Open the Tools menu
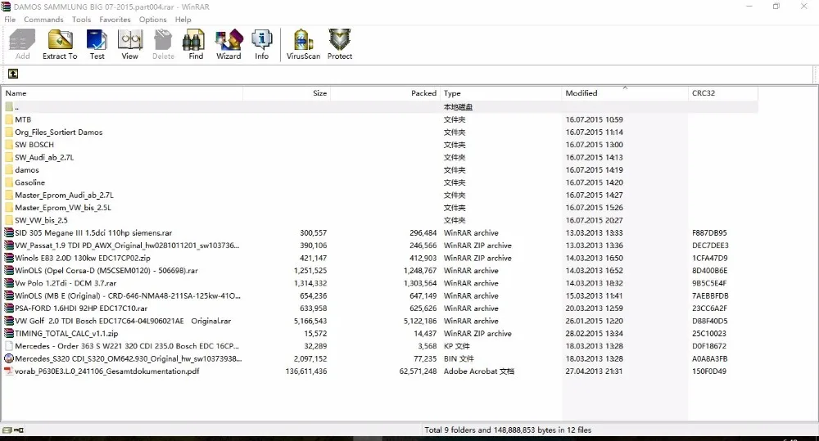 (x=81, y=20)
